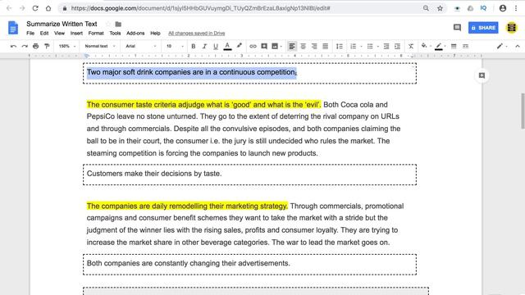Reload the page in the browser
The image size is (525, 295).
(35, 8)
